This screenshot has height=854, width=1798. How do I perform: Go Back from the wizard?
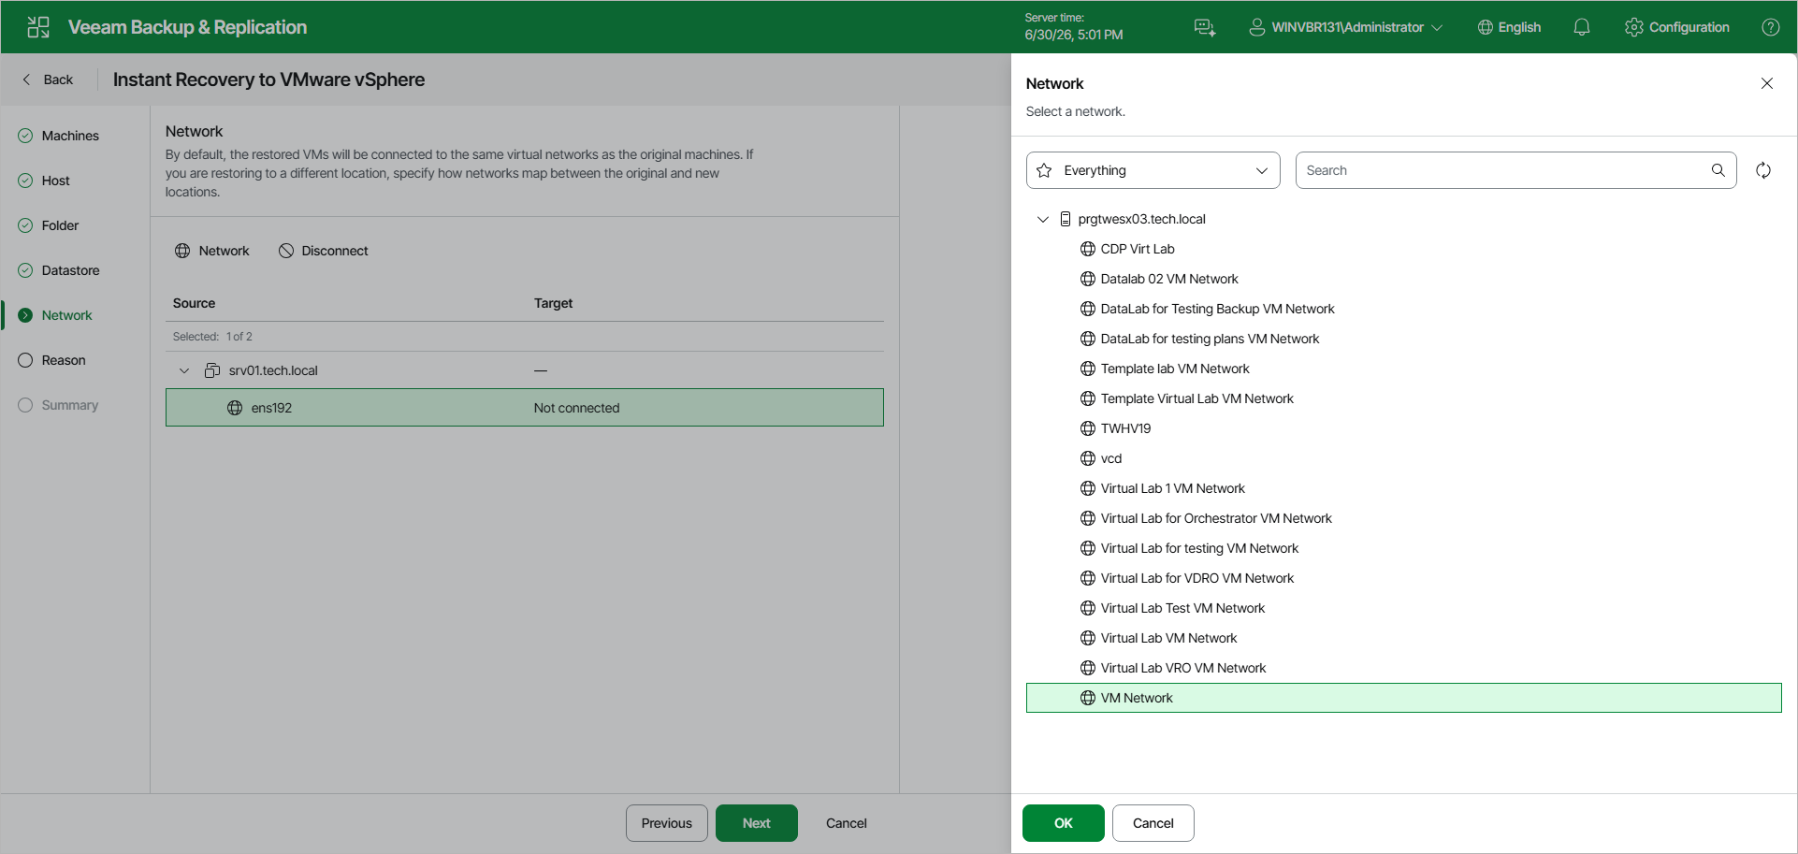[48, 80]
